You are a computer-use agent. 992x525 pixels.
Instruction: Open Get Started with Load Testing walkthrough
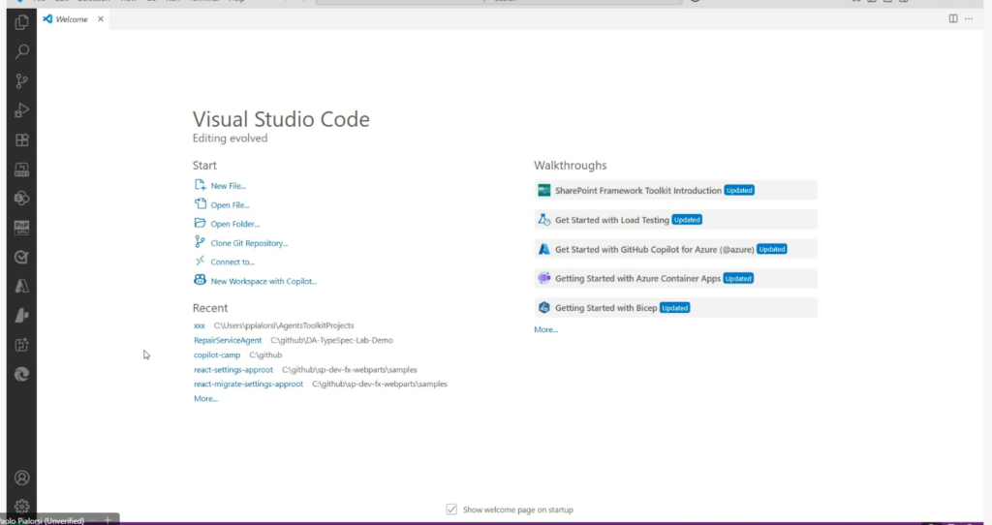click(675, 220)
